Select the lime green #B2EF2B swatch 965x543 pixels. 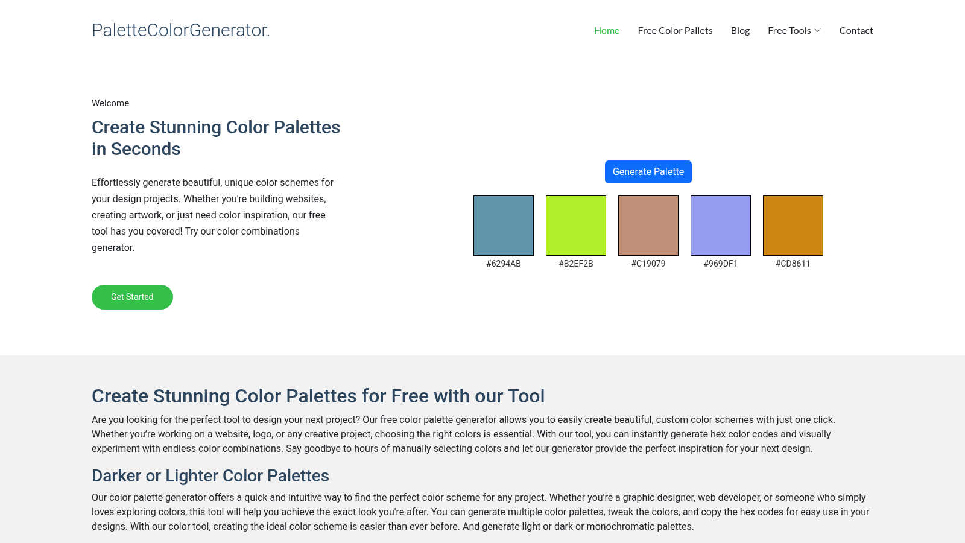pyautogui.click(x=576, y=226)
